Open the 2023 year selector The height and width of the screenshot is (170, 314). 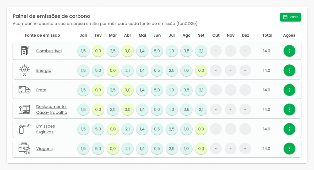290,17
